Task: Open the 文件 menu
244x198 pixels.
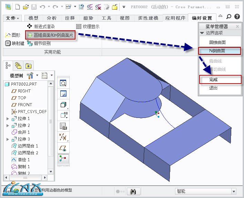Action: coord(12,18)
